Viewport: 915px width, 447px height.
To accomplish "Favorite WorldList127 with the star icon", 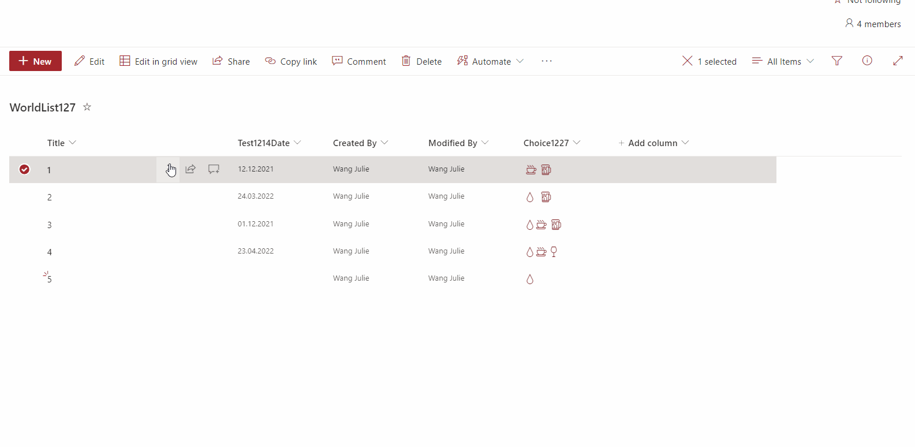I will click(x=87, y=107).
